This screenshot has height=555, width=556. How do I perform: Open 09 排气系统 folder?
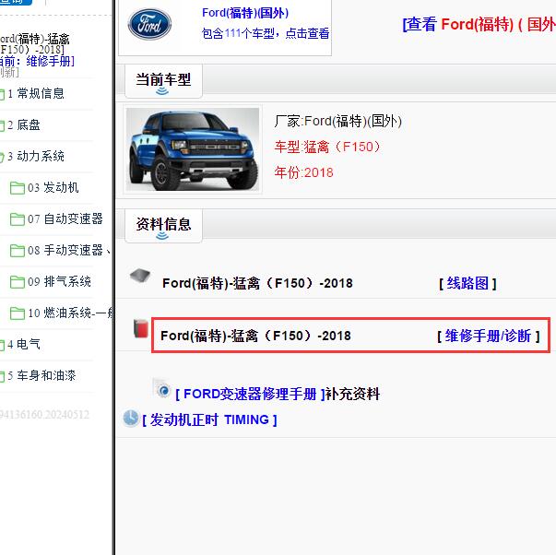tap(59, 281)
